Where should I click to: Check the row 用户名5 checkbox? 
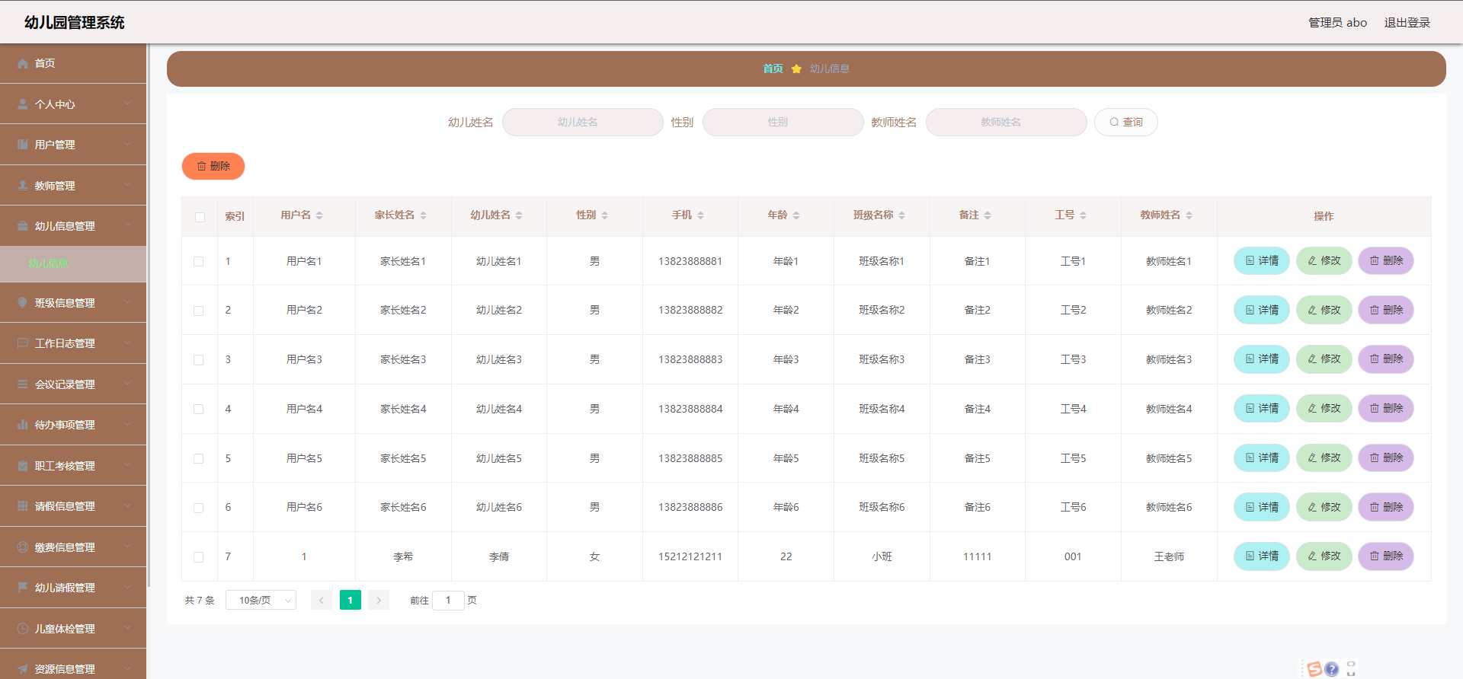pos(199,458)
